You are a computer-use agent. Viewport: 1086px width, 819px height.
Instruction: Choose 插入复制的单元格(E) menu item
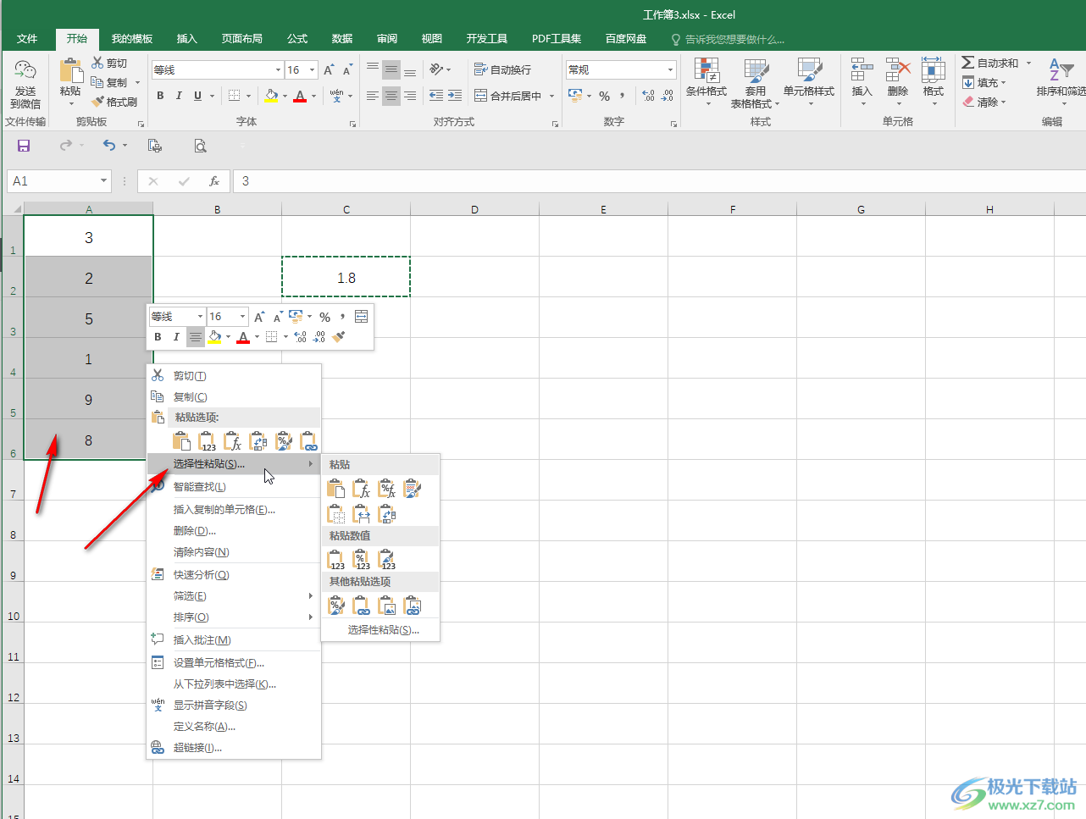tap(234, 510)
